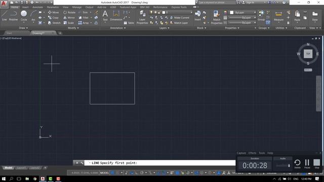Expand the Modify panel
Image resolution: width=324 pixels, height=182 pixels.
tap(73, 28)
